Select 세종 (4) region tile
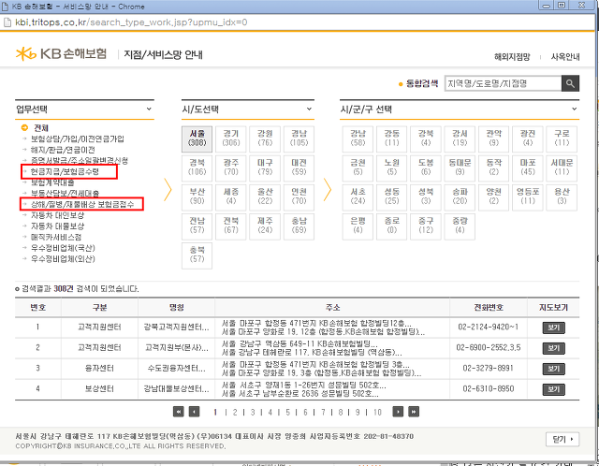599x466 pixels. point(231,197)
